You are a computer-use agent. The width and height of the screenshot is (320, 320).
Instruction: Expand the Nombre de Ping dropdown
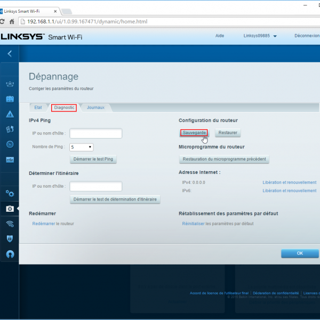coord(82,147)
